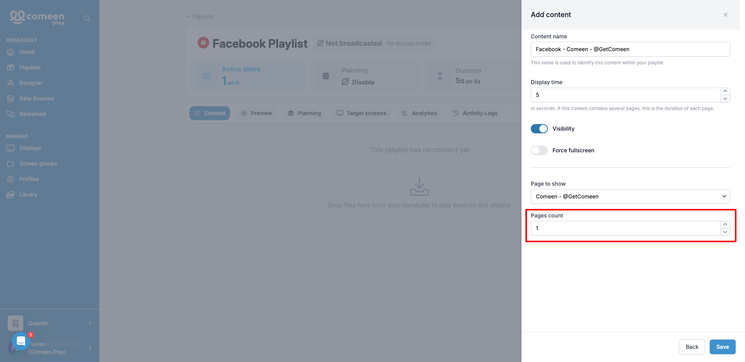Click into the Content name field
This screenshot has height=362, width=745.
(x=630, y=49)
